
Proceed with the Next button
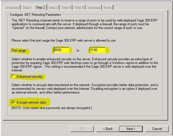click(131, 129)
